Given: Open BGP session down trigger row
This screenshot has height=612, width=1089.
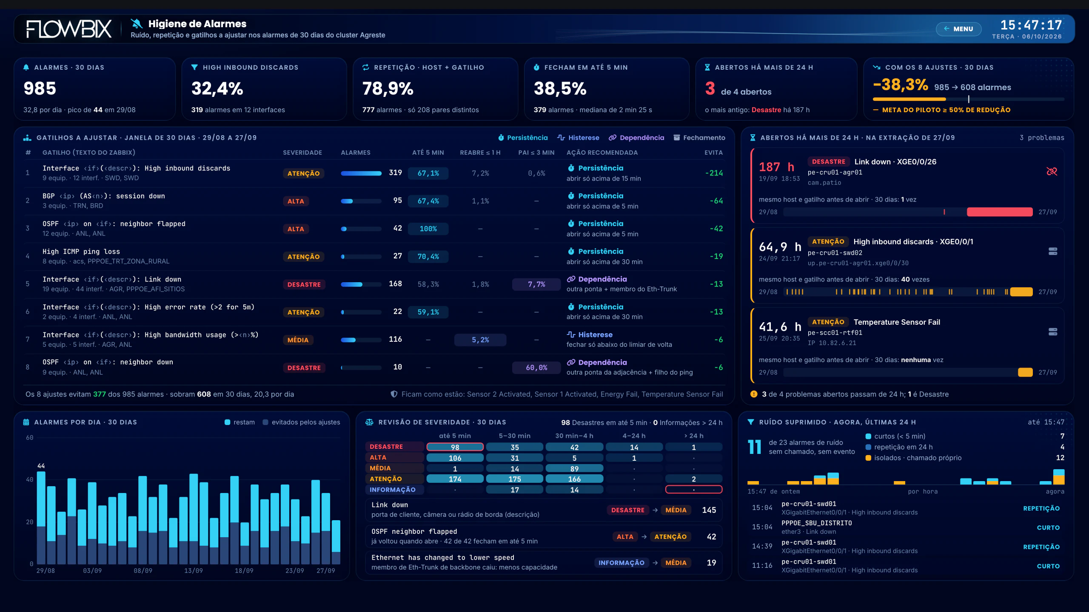Looking at the screenshot, I should (374, 201).
